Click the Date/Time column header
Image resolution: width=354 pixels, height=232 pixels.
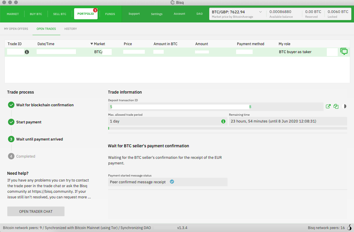tap(46, 44)
